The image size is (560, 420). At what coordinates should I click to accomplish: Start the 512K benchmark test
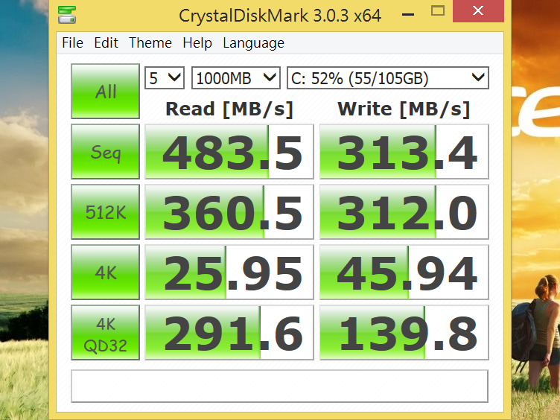pyautogui.click(x=105, y=211)
